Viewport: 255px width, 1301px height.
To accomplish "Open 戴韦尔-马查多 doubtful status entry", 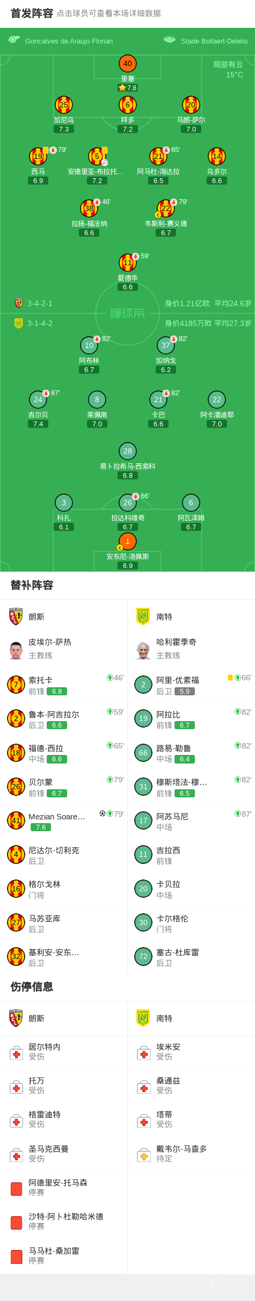I will (191, 1154).
